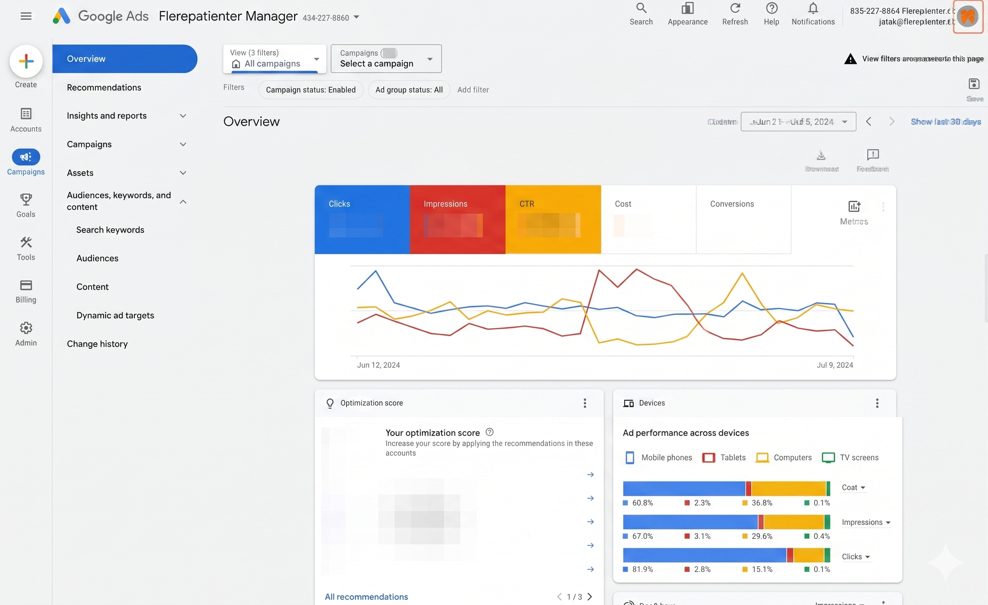Open Audiences page
The image size is (988, 605).
(98, 258)
